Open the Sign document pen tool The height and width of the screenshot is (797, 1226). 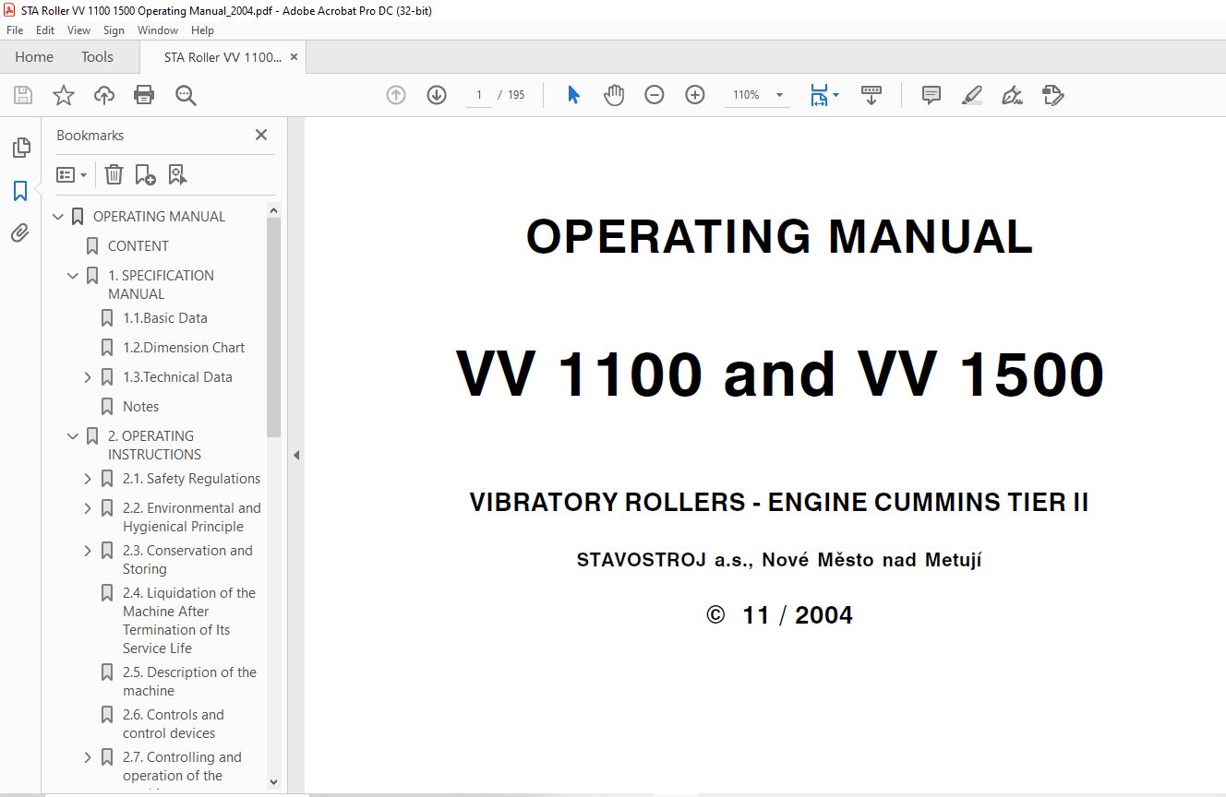coord(1012,95)
